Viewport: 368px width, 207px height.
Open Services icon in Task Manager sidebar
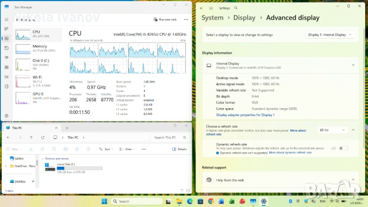click(6, 86)
